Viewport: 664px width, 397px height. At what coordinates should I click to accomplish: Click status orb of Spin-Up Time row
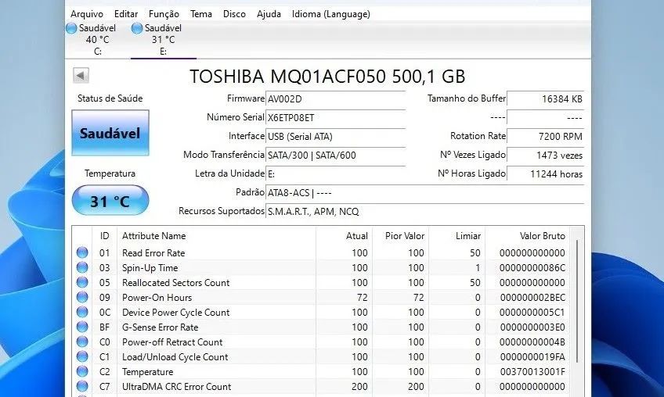point(82,267)
